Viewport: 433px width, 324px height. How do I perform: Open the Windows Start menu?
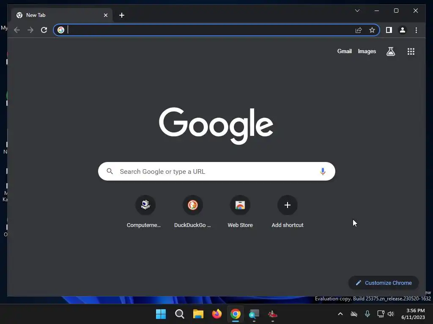161,314
